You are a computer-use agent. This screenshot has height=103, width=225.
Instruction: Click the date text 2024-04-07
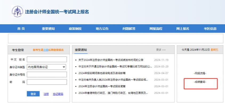pyautogui.click(x=161, y=73)
